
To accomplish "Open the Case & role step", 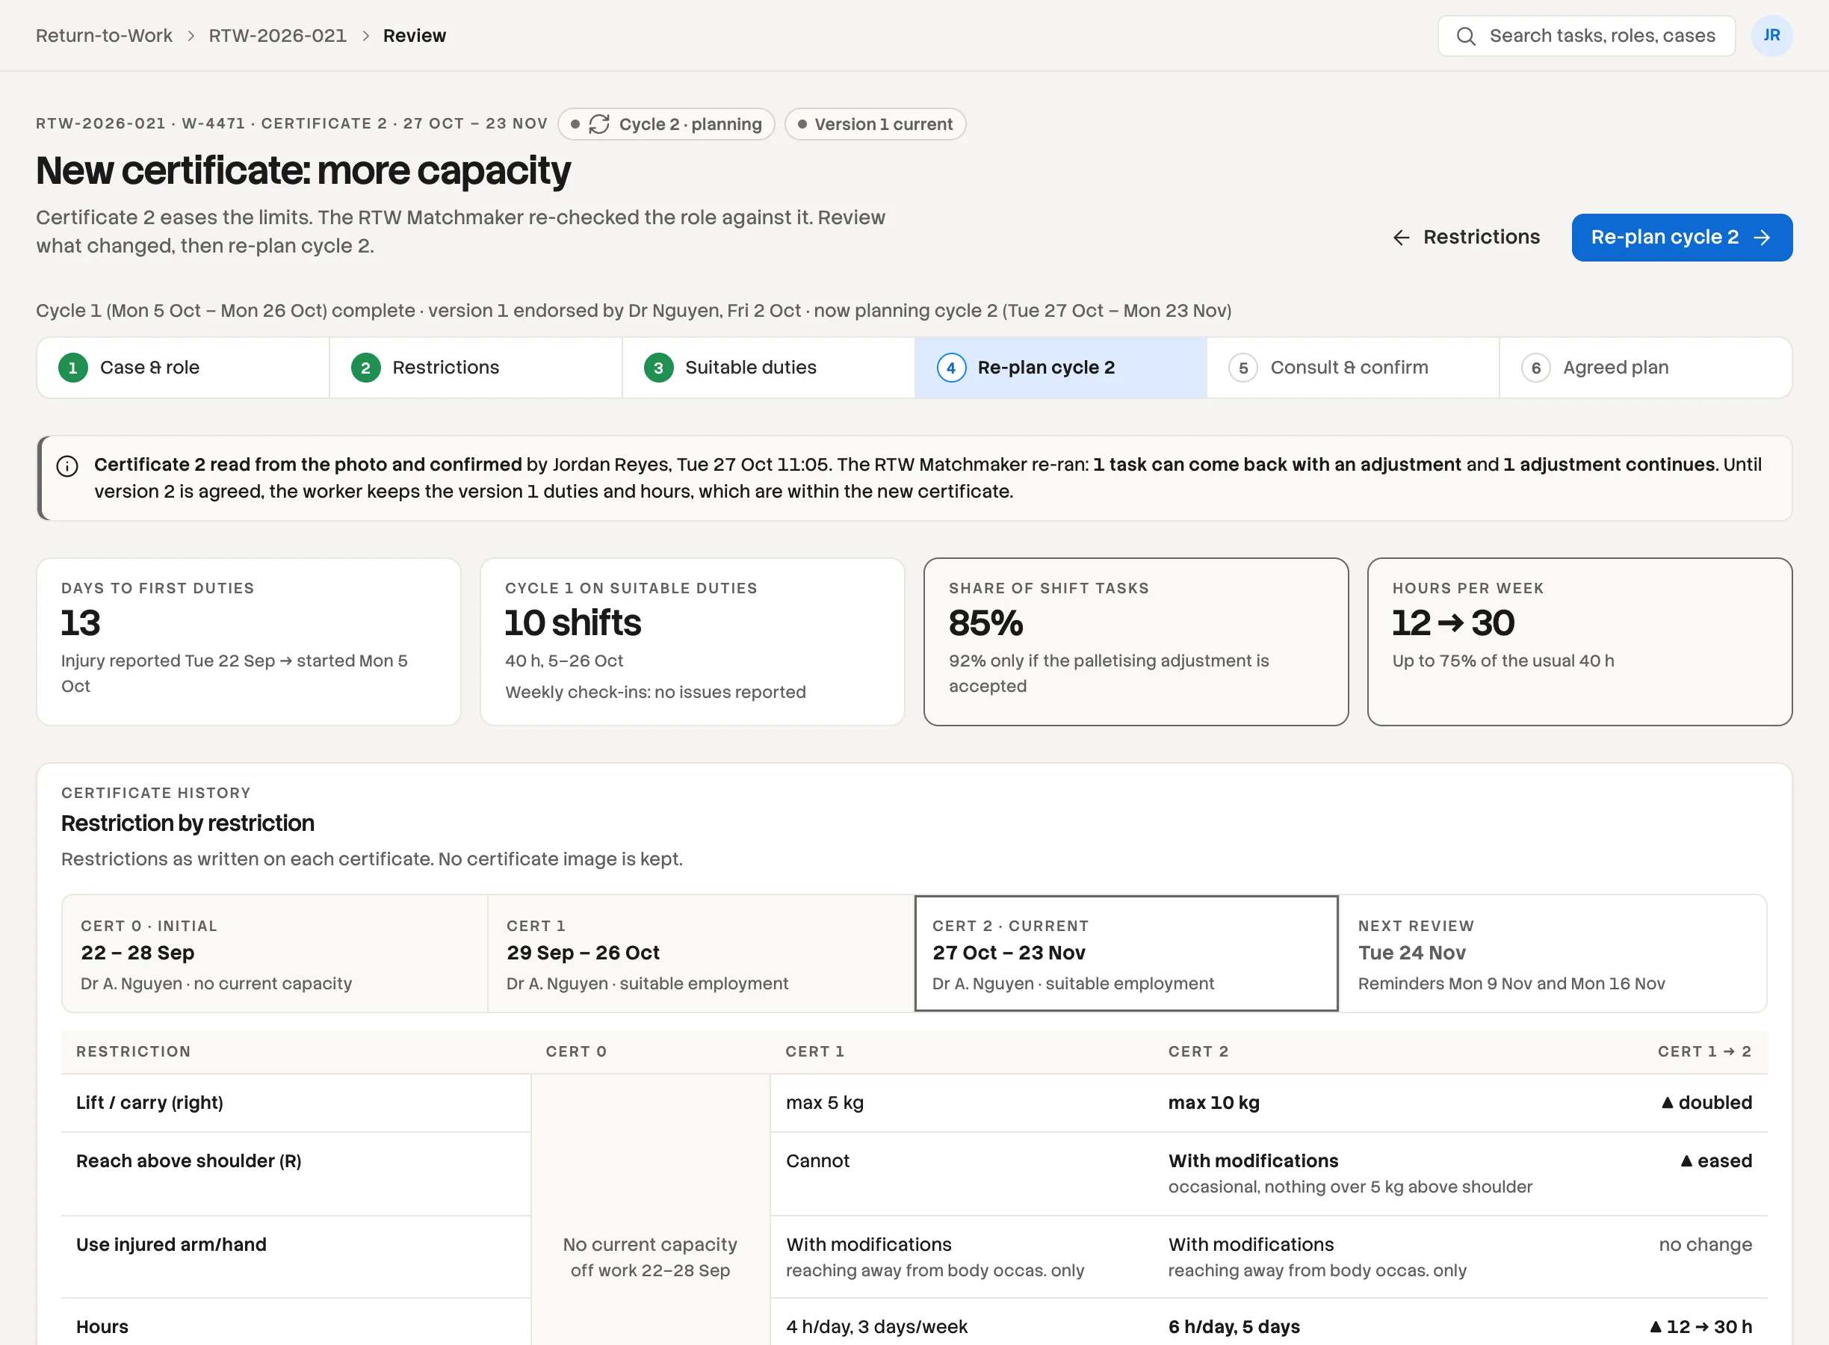I will [x=183, y=368].
